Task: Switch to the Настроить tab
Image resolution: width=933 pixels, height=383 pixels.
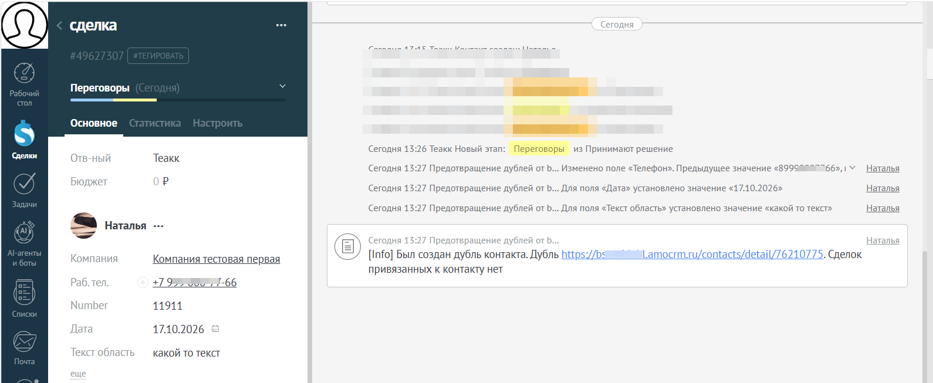Action: pyautogui.click(x=218, y=123)
